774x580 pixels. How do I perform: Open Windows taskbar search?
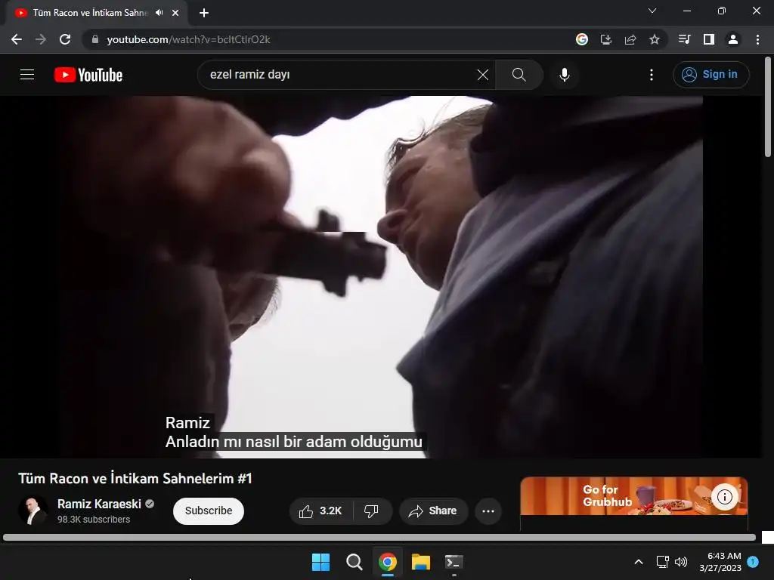(x=354, y=562)
